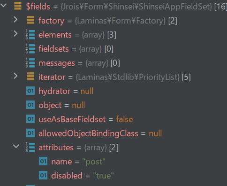Click the messages array icon
The height and width of the screenshot is (186, 227).
30,62
